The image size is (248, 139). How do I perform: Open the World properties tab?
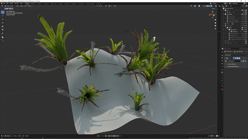[222, 66]
